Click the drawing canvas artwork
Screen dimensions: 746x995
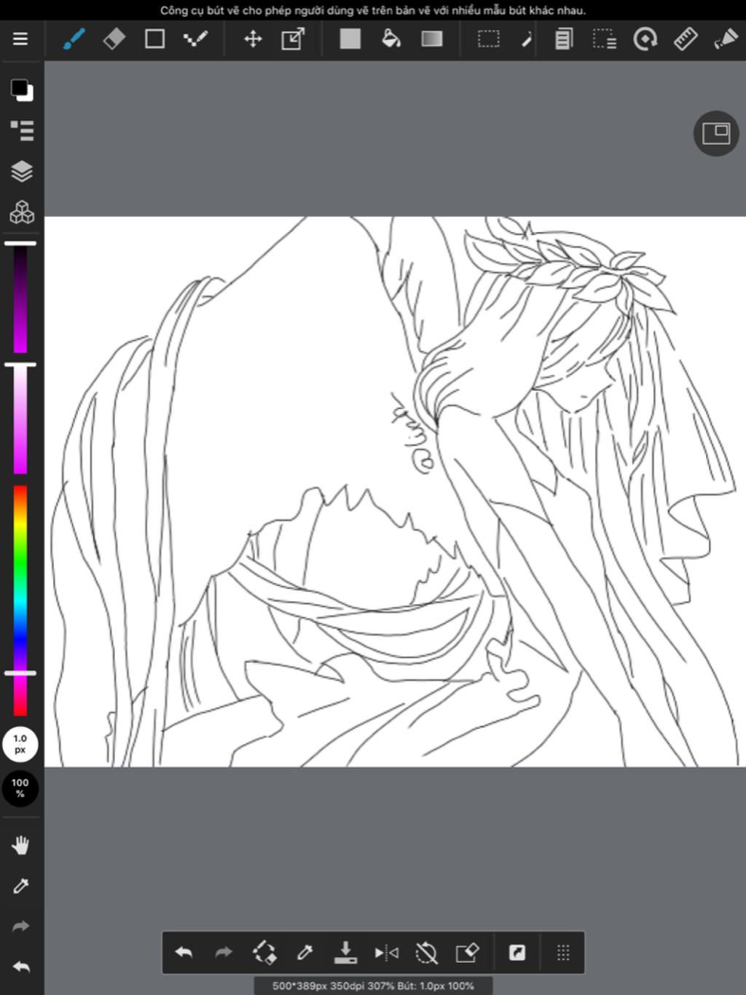[395, 491]
